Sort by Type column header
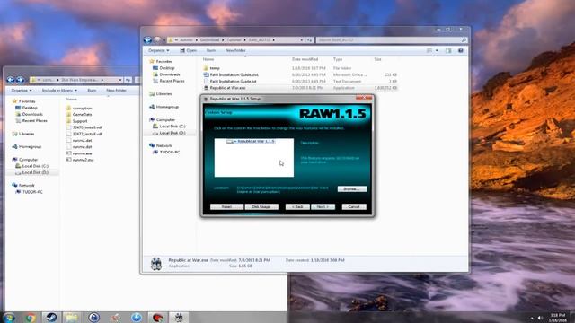575x323 pixels. coord(338,59)
